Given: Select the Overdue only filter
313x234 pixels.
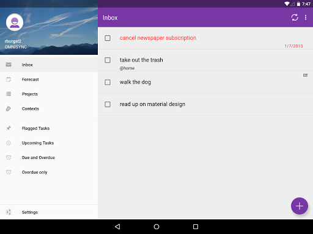Looking at the screenshot, I should pyautogui.click(x=49, y=172).
